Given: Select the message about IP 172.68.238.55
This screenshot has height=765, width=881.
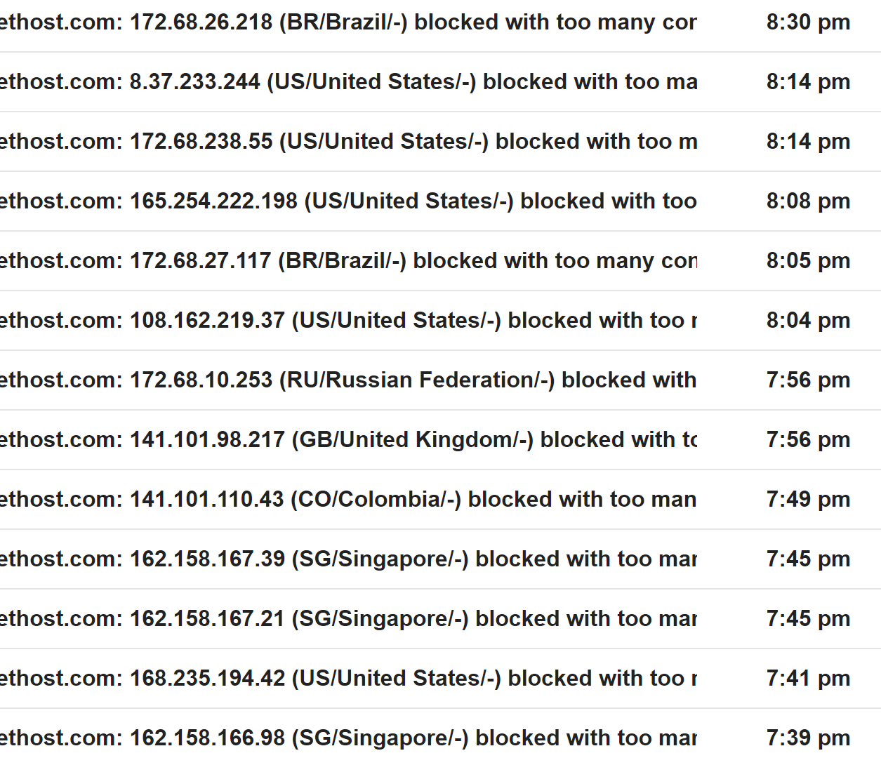Looking at the screenshot, I should (347, 142).
